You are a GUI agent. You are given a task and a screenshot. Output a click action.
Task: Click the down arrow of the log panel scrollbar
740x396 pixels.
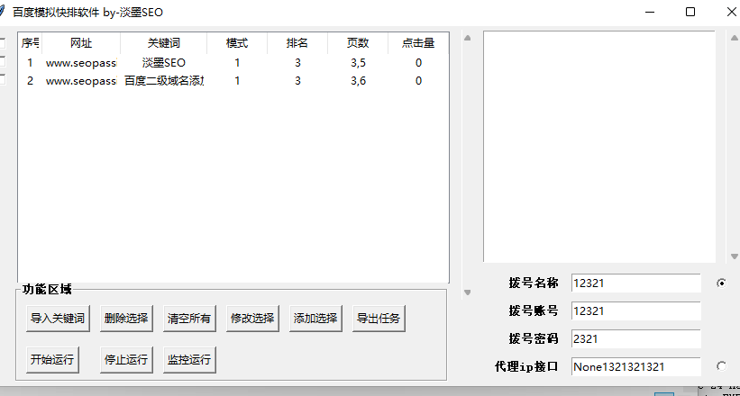click(x=734, y=256)
